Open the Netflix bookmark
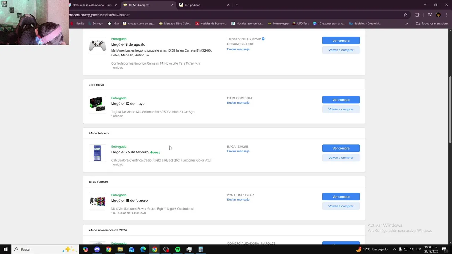This screenshot has width=452, height=254. coord(77,24)
